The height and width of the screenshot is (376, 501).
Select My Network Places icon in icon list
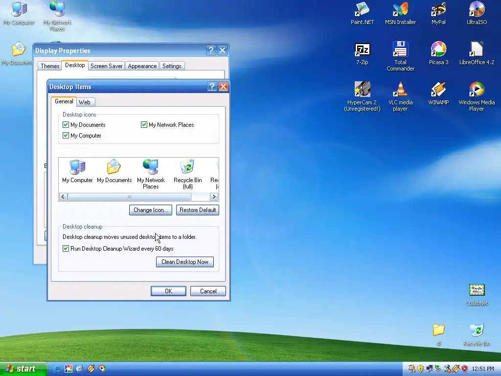(x=151, y=174)
